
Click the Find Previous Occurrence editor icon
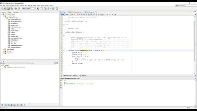tap(84, 14)
